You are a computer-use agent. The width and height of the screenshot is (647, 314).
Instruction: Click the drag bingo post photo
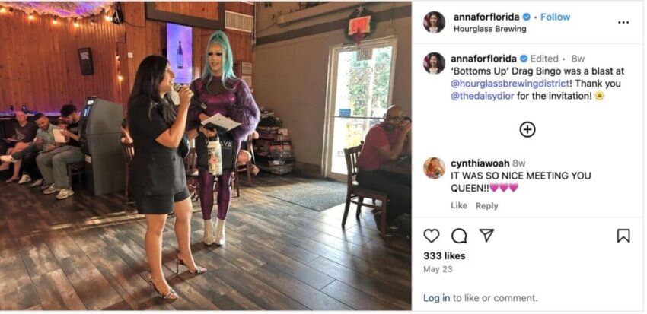pyautogui.click(x=206, y=156)
